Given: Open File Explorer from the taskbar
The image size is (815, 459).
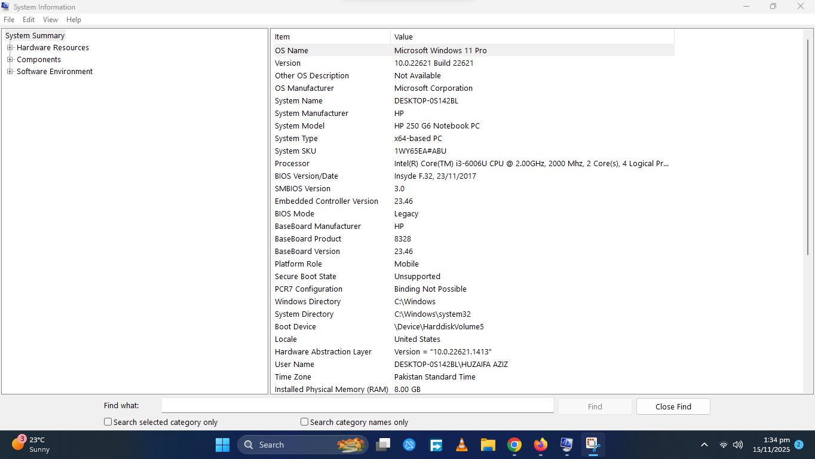Looking at the screenshot, I should click(x=488, y=445).
